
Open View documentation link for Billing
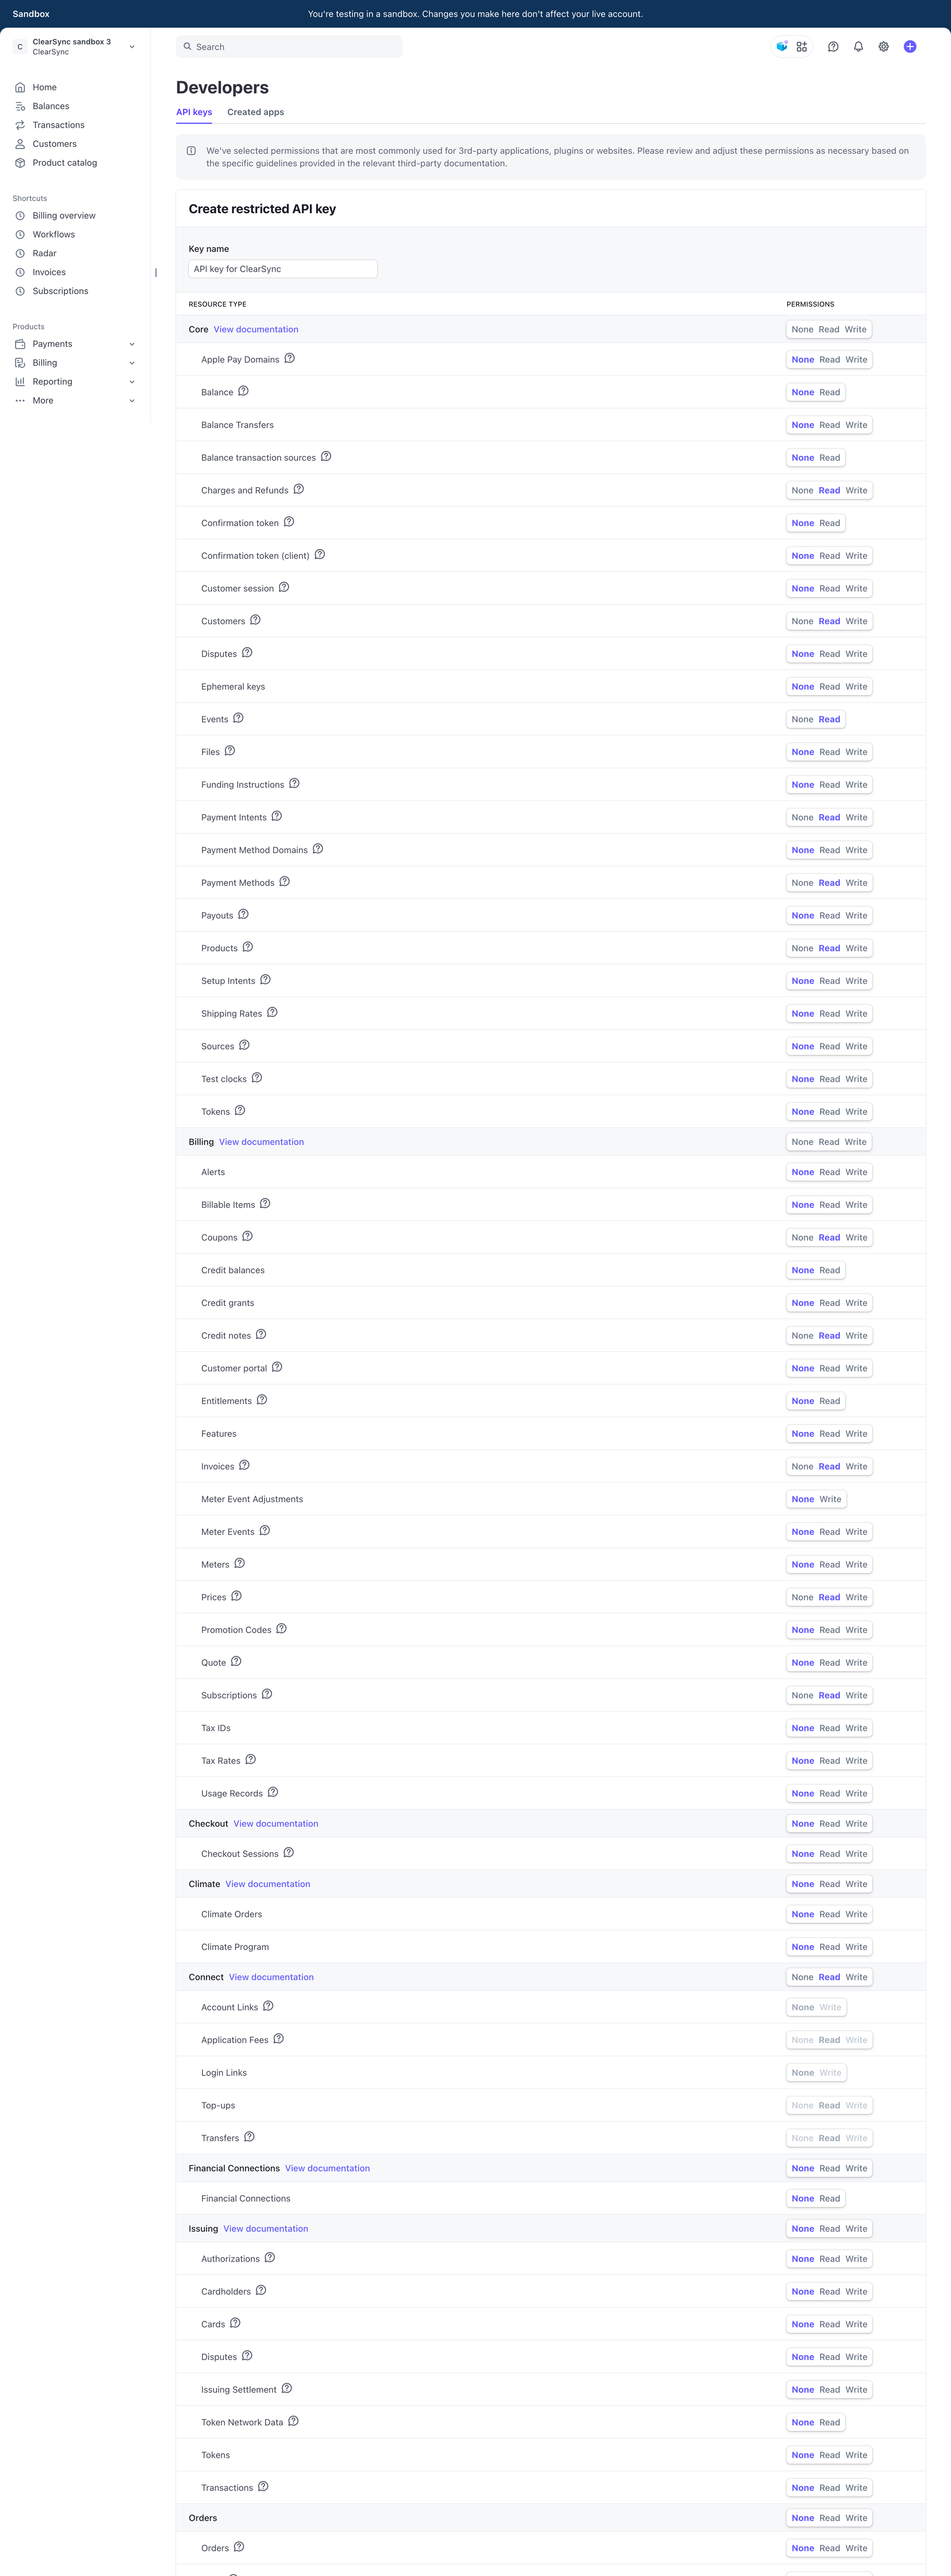[x=261, y=1142]
